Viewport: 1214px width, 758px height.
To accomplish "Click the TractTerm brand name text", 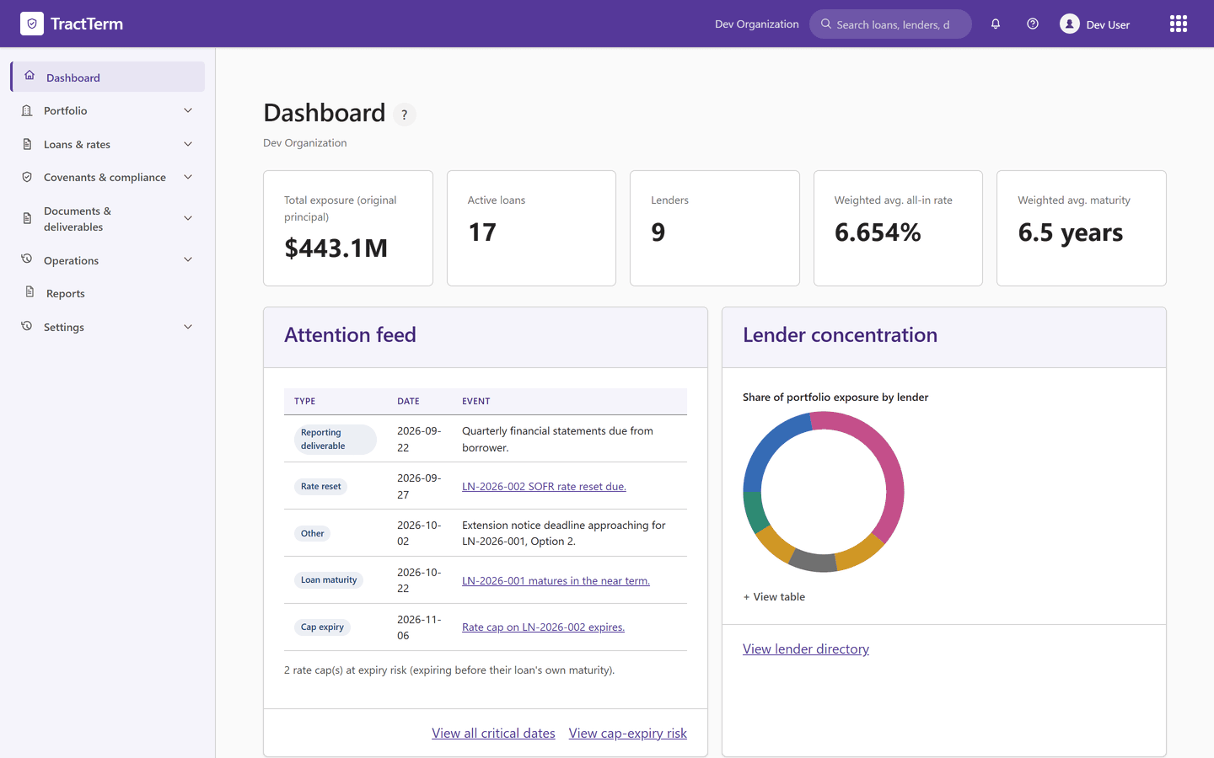I will pos(87,24).
